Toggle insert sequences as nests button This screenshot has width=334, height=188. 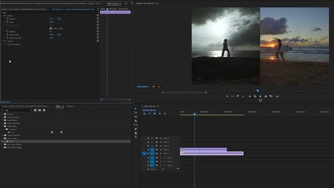pyautogui.click(x=144, y=114)
